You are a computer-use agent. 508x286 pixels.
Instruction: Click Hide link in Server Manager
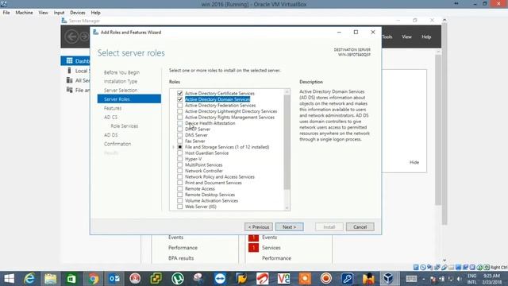click(414, 162)
